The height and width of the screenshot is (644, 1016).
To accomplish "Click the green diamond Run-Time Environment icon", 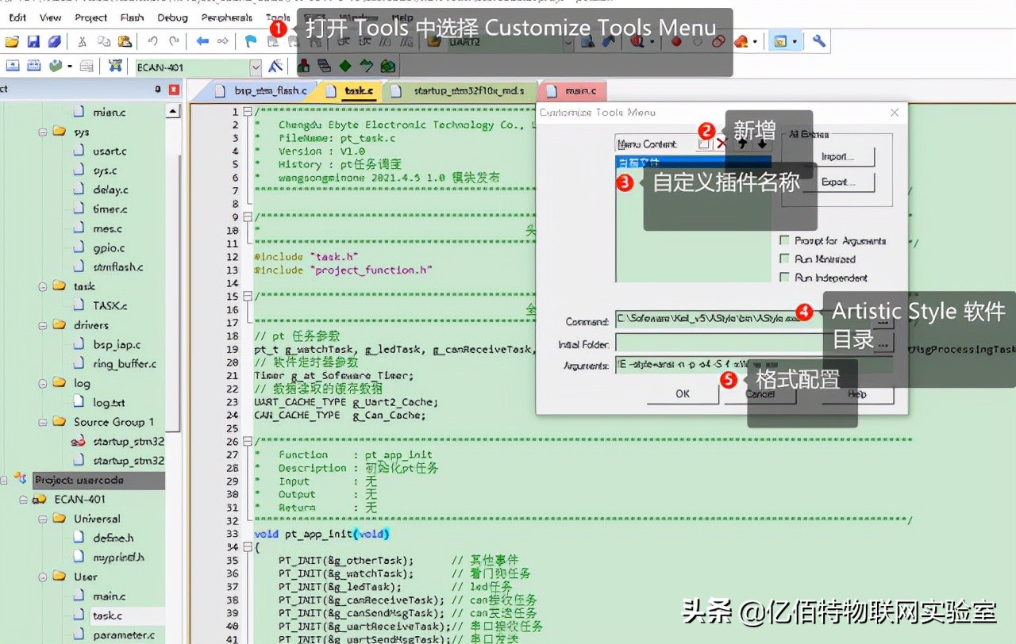I will (345, 66).
